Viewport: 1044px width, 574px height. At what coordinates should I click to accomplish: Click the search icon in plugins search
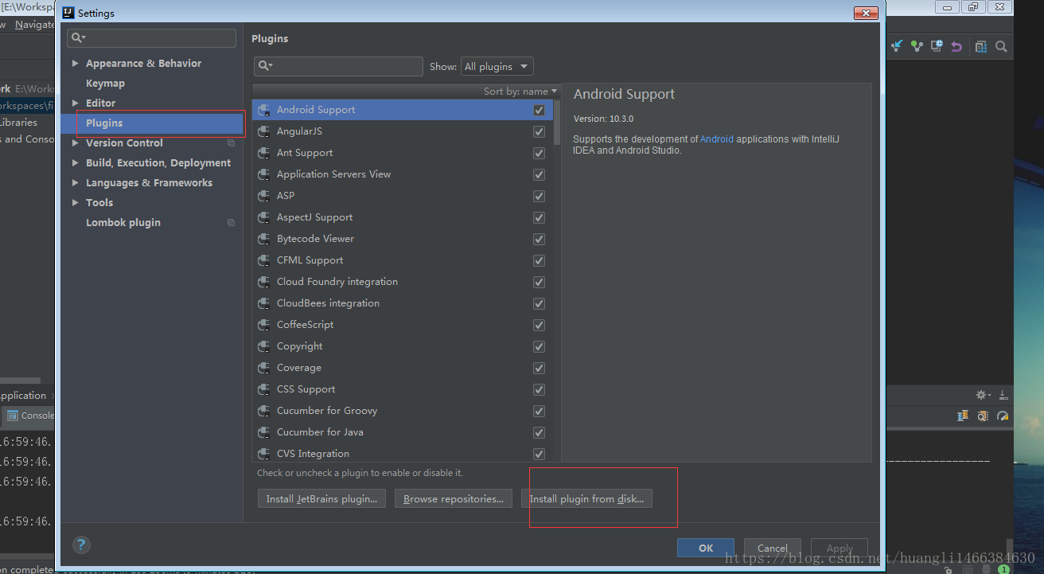pos(264,66)
